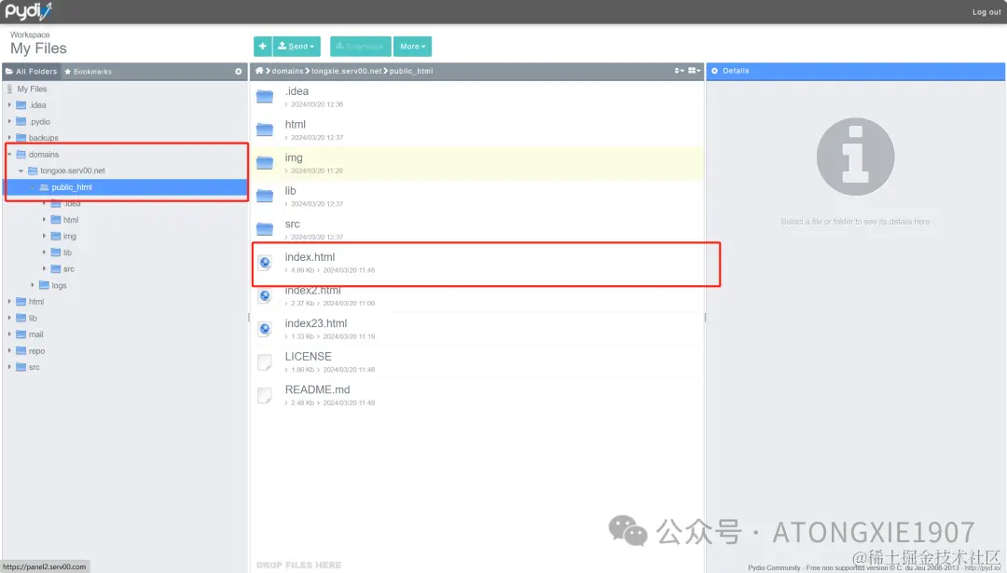Viewport: 1007px width, 573px height.
Task: Select the mail folder in tree
Action: [36, 334]
